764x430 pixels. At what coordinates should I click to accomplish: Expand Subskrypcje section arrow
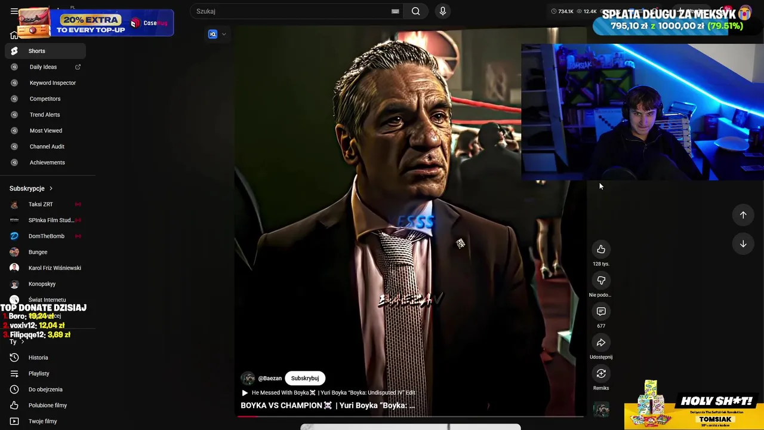point(51,189)
